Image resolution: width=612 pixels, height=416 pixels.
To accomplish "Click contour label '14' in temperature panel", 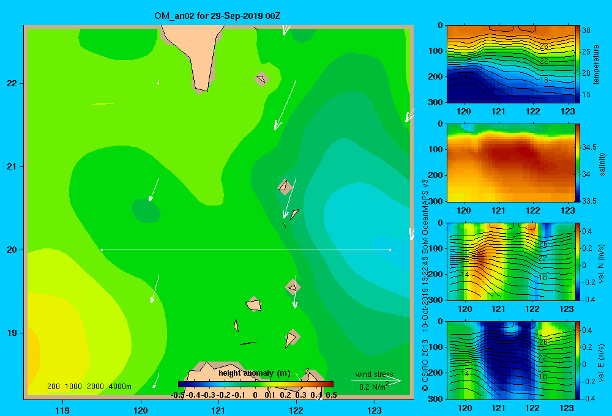I will point(463,77).
